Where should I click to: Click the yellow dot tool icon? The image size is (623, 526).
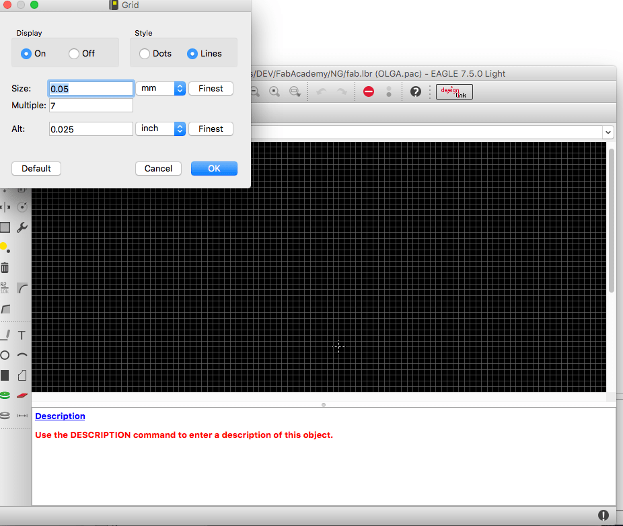tap(5, 247)
